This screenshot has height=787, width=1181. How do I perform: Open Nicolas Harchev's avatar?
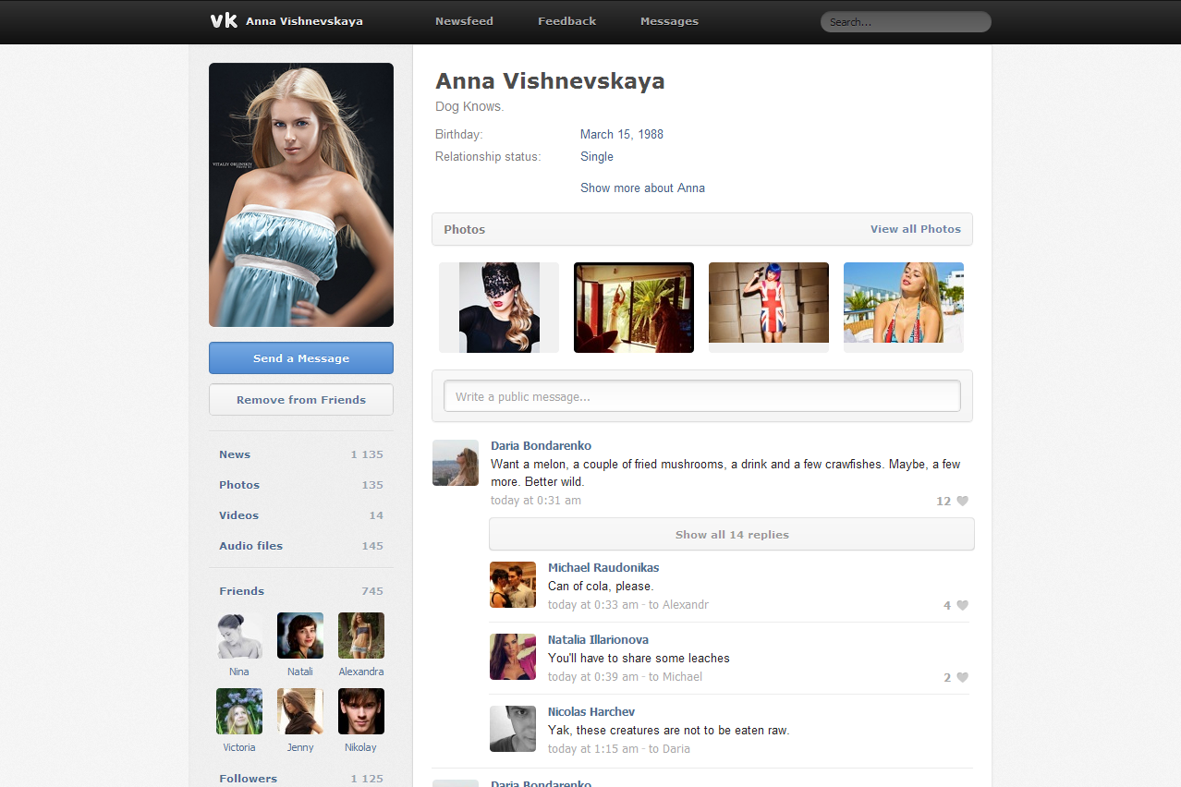pos(513,729)
